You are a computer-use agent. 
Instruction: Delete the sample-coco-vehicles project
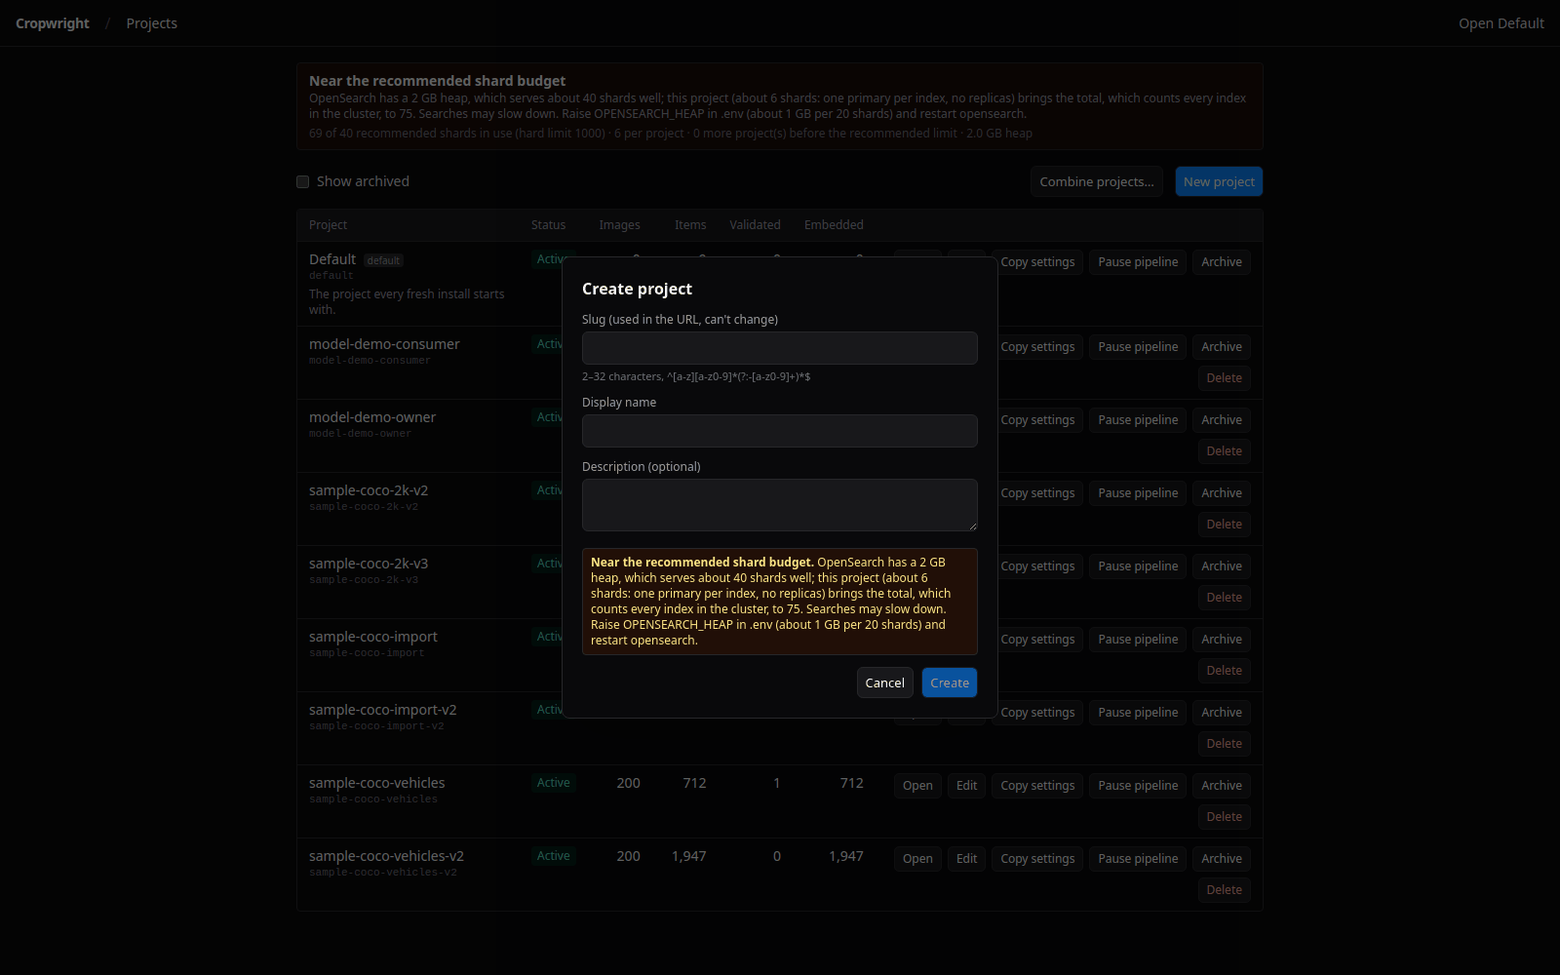click(x=1224, y=817)
